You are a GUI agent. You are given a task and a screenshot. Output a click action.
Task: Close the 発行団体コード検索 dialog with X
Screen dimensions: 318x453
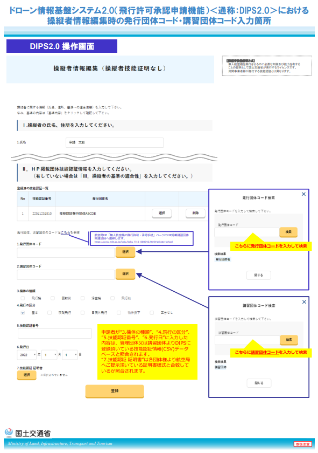(x=303, y=194)
